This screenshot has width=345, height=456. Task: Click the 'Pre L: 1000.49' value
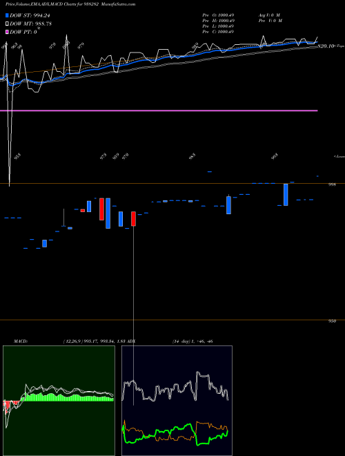pyautogui.click(x=218, y=26)
